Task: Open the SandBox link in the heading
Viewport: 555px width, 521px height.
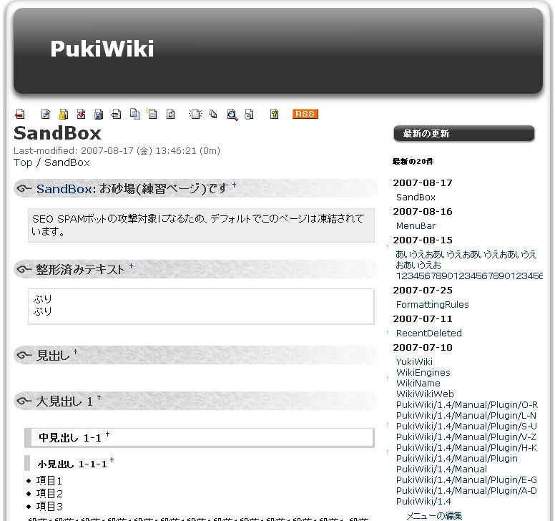Action: pyautogui.click(x=64, y=189)
